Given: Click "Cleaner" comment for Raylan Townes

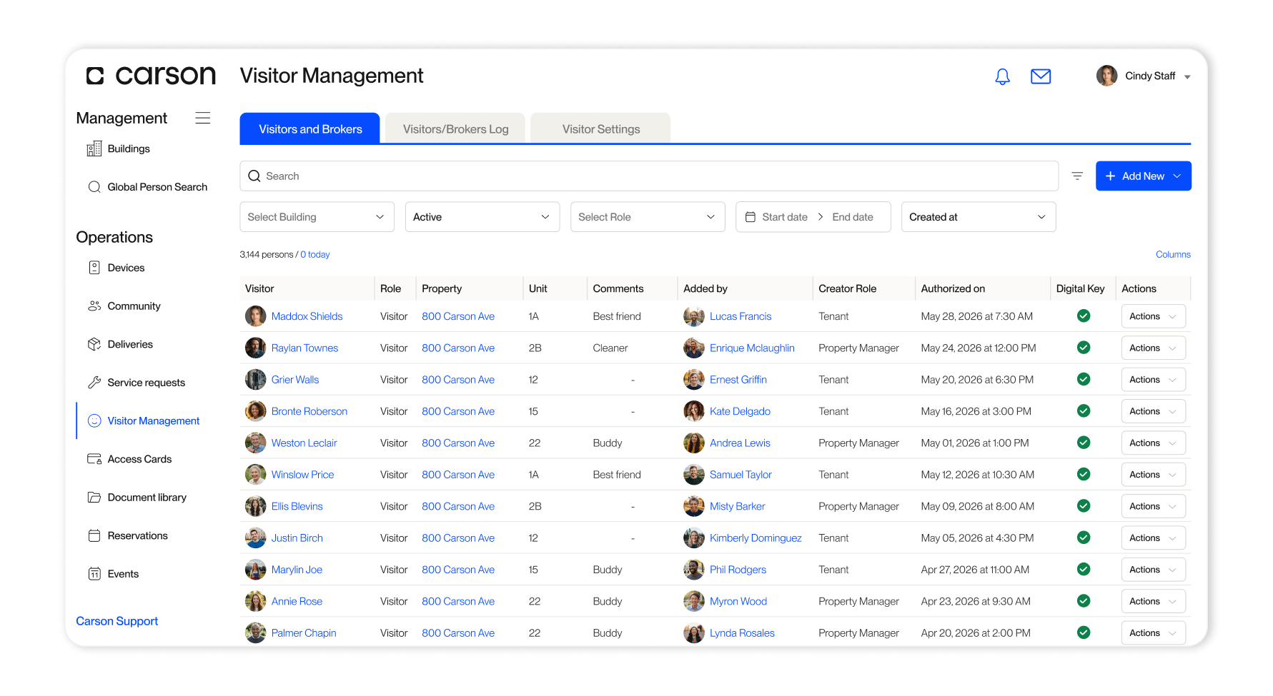Looking at the screenshot, I should tap(610, 348).
